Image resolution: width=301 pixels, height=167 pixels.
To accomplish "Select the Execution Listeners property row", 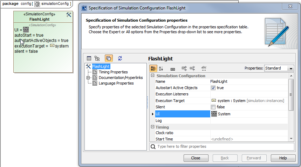I will [221, 94].
